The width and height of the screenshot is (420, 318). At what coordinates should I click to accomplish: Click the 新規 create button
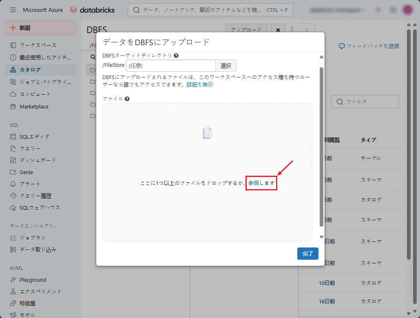click(41, 28)
